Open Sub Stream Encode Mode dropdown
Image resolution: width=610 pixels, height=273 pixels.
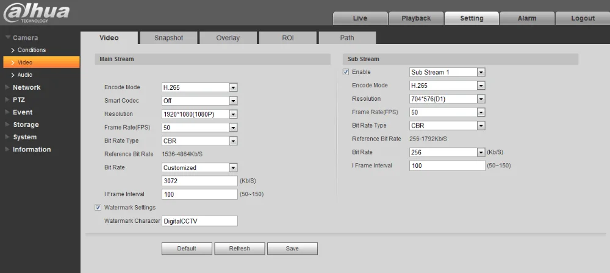coord(447,86)
